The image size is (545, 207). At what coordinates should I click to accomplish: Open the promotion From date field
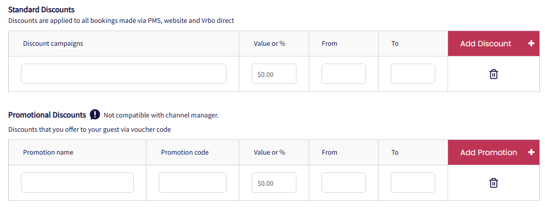tap(343, 183)
